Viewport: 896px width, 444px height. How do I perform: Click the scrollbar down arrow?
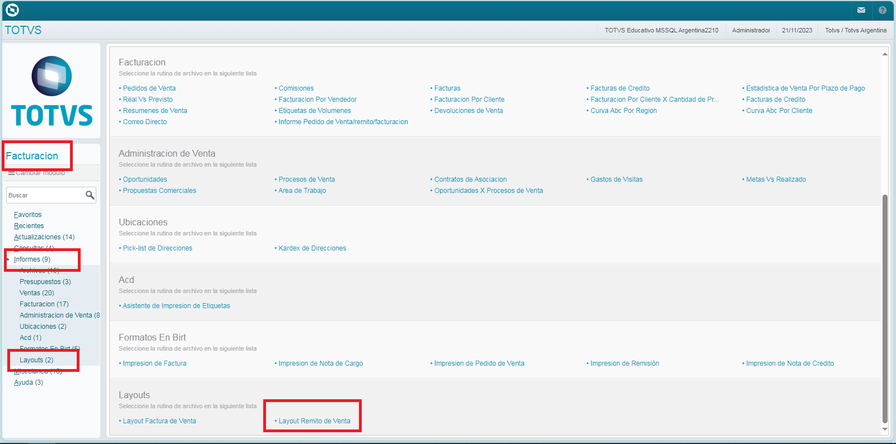click(x=885, y=429)
